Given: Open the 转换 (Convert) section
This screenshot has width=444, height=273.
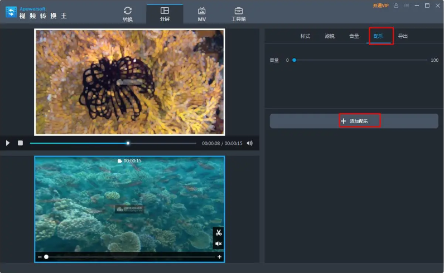Looking at the screenshot, I should coord(128,14).
